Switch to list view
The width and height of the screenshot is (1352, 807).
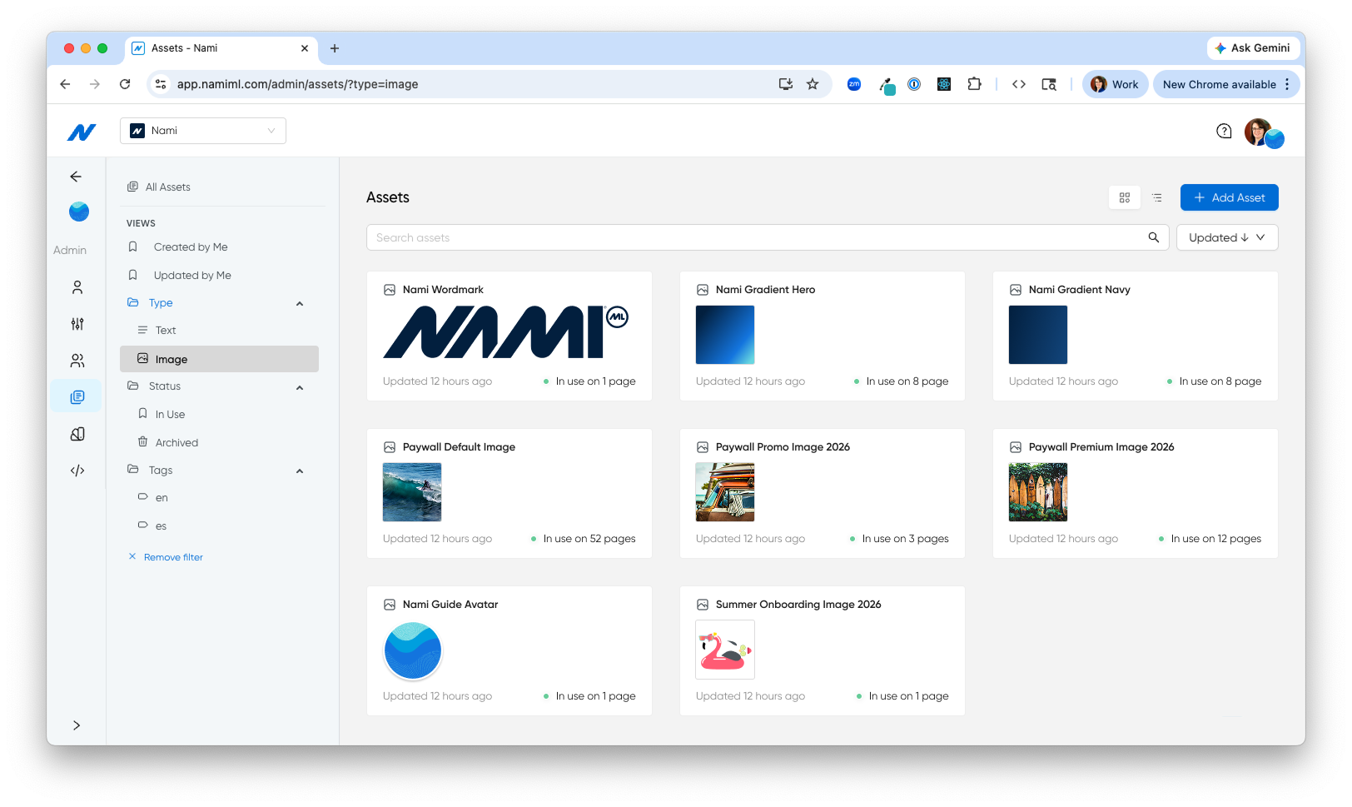tap(1157, 197)
